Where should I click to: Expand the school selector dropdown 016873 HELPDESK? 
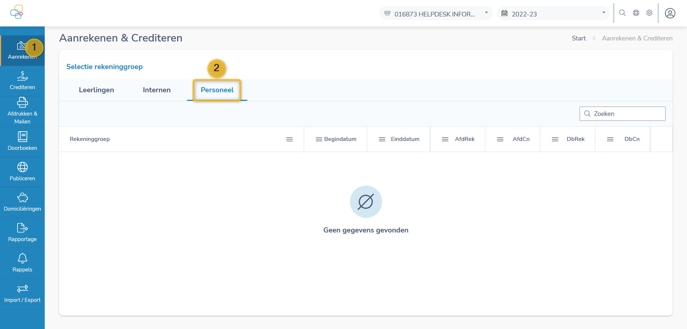(x=436, y=14)
